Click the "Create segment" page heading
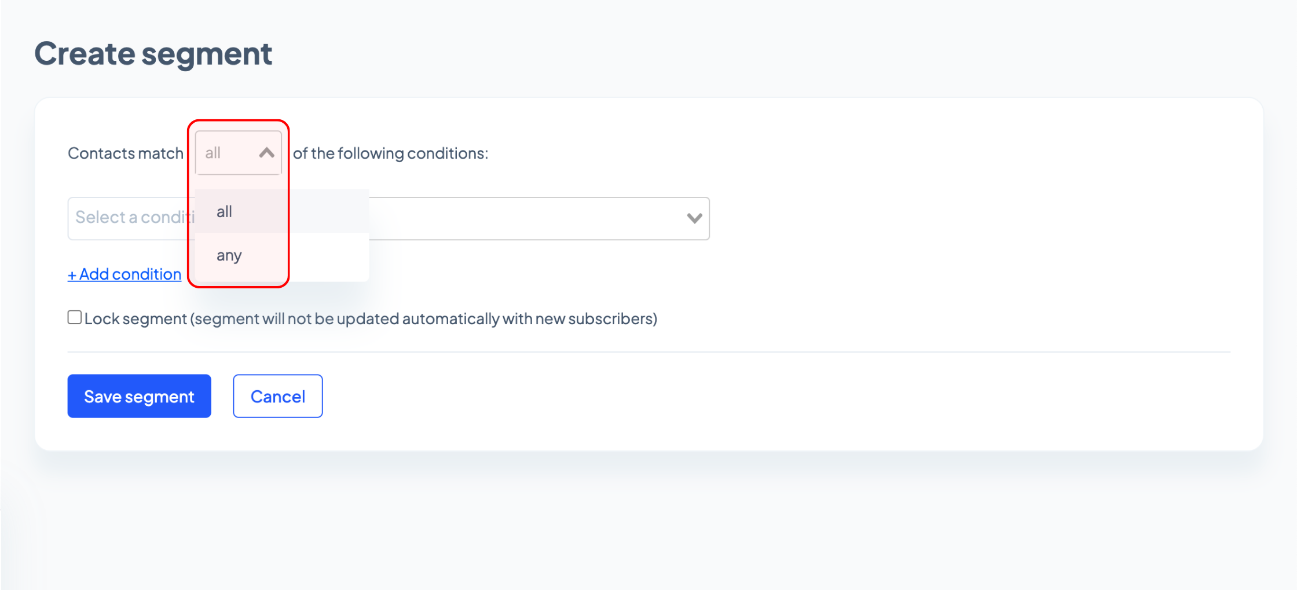The height and width of the screenshot is (590, 1297). pyautogui.click(x=153, y=54)
